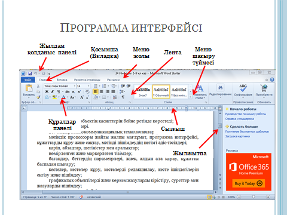Click the Paste (Вставить) clipboard icon
The height and width of the screenshot is (215, 287).
[x=29, y=88]
